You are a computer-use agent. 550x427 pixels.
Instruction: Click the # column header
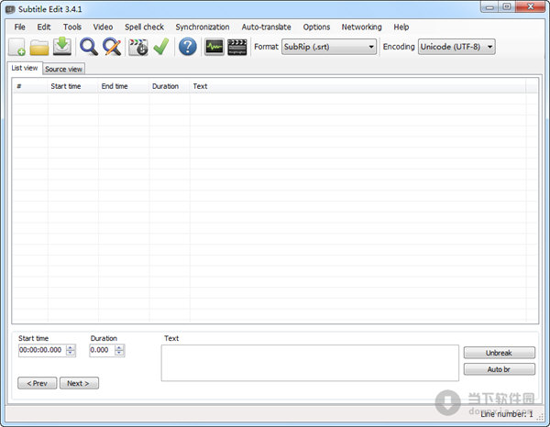[x=30, y=86]
